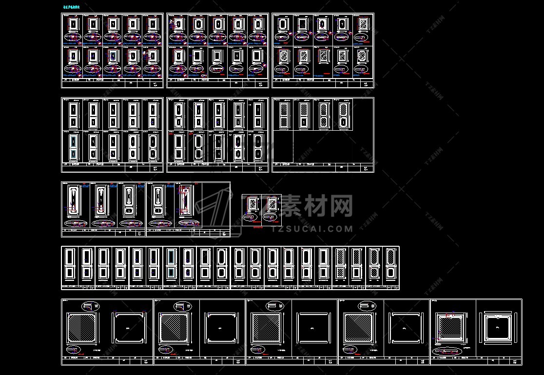Select the cyan title text above the drawings
This screenshot has height=375, width=544.
(71, 7)
